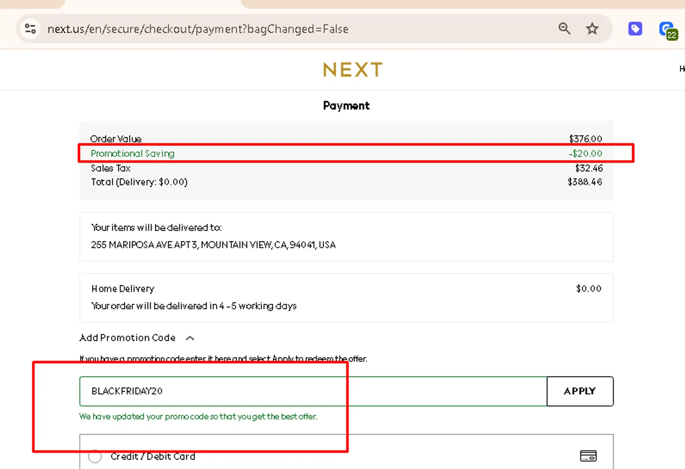Click the Sales Tax label
Image resolution: width=685 pixels, height=469 pixels.
[x=111, y=168]
